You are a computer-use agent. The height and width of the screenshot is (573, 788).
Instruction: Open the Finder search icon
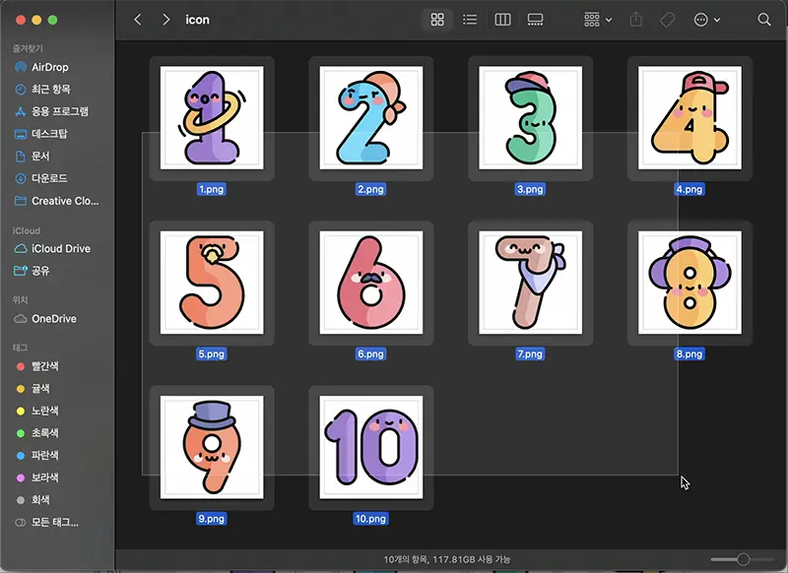point(764,20)
